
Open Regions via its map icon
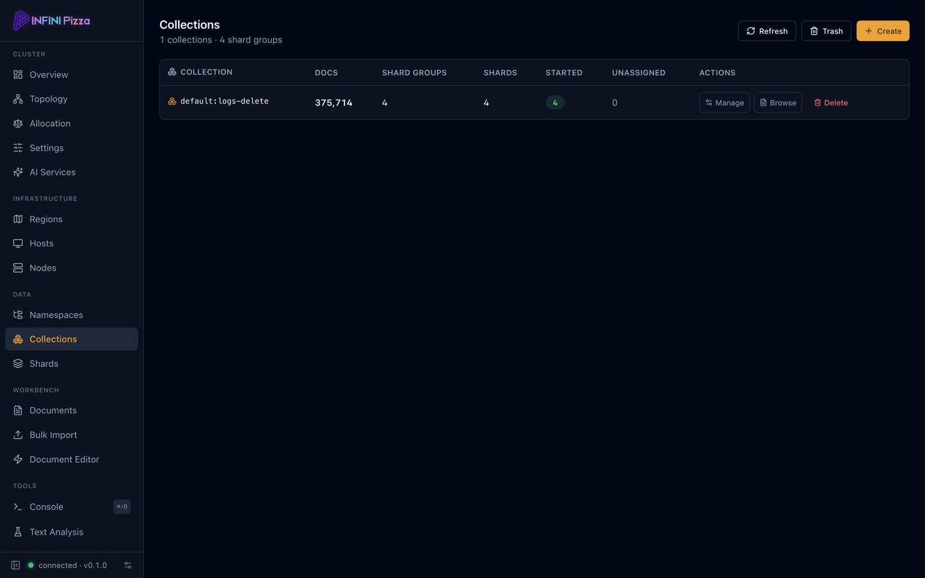tap(18, 219)
